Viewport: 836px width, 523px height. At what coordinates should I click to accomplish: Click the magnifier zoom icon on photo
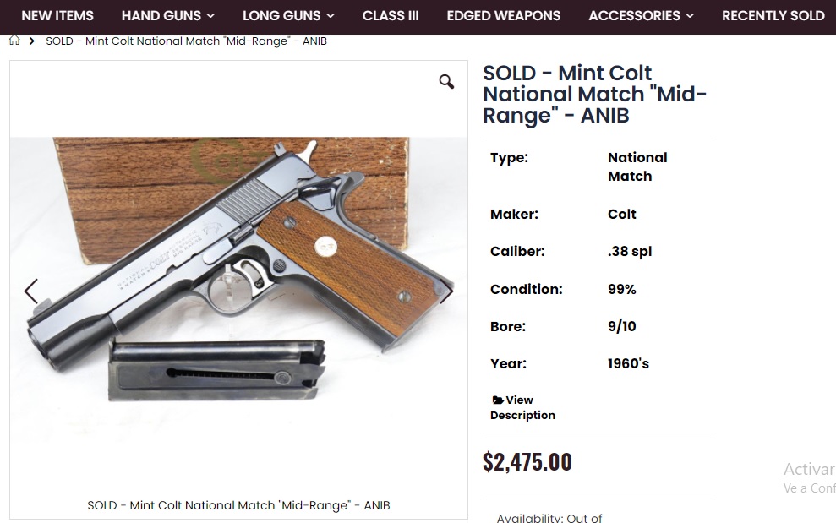click(446, 82)
